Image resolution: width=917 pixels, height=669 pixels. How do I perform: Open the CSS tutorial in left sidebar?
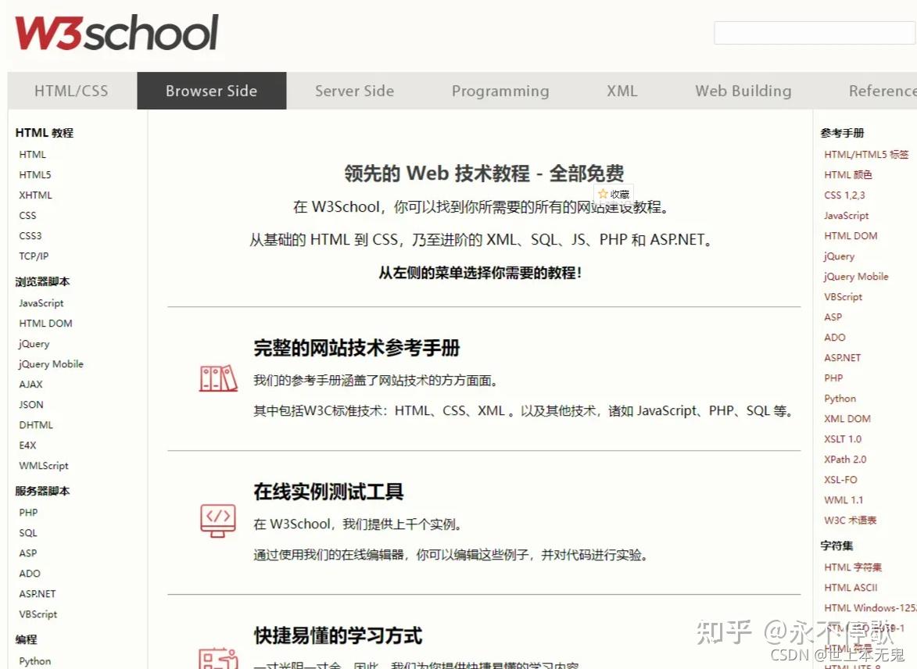click(27, 215)
